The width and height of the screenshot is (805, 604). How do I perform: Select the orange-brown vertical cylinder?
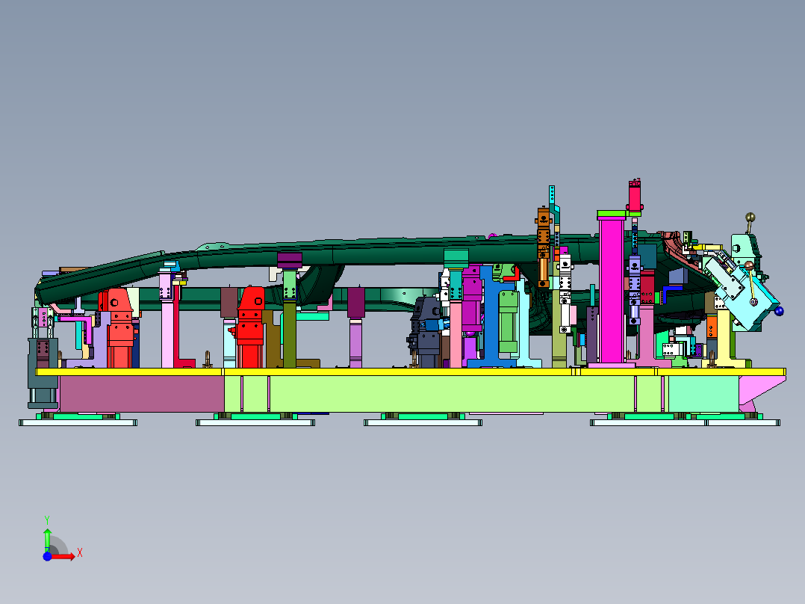click(543, 247)
